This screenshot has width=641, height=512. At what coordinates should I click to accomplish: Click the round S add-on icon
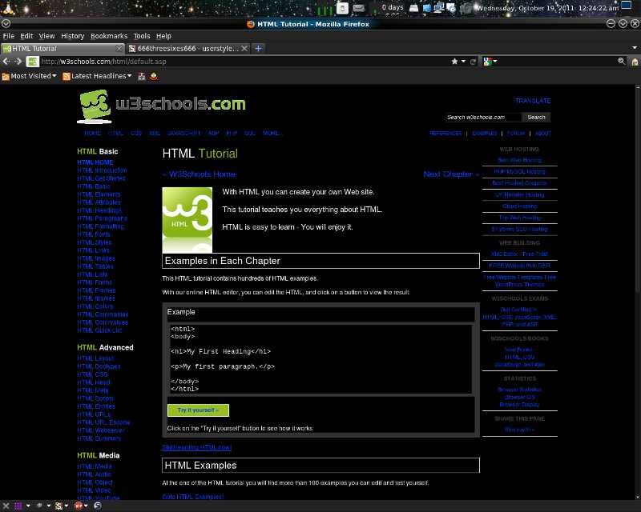[97, 506]
